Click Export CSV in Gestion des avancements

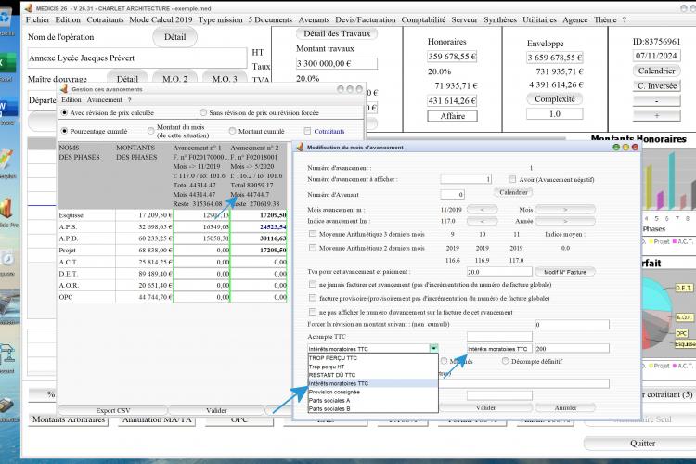click(x=112, y=410)
